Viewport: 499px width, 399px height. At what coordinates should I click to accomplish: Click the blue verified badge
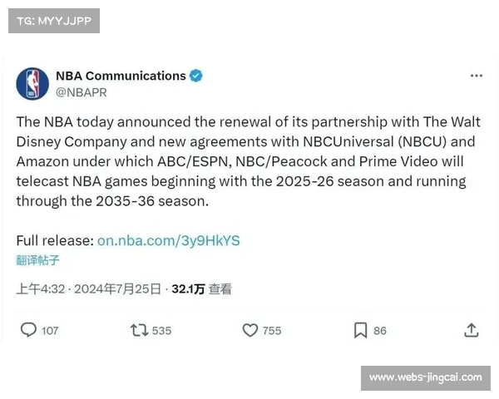(196, 76)
